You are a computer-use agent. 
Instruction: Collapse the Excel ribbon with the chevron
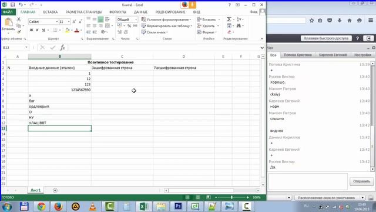point(262,39)
